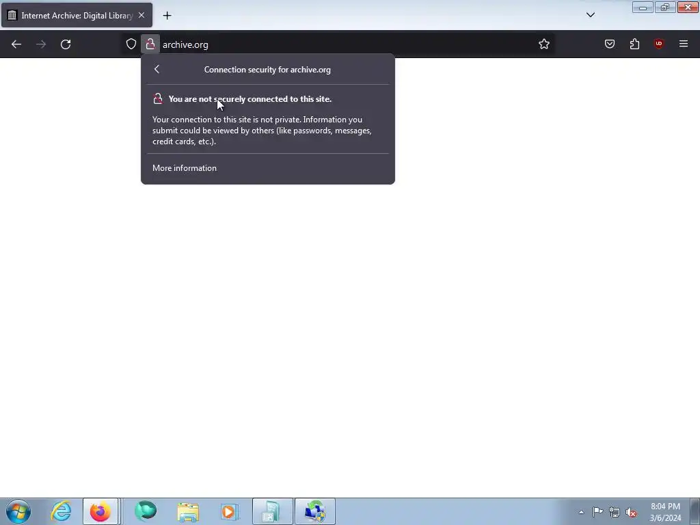Click the crossed-out padlock in security panel

(158, 98)
